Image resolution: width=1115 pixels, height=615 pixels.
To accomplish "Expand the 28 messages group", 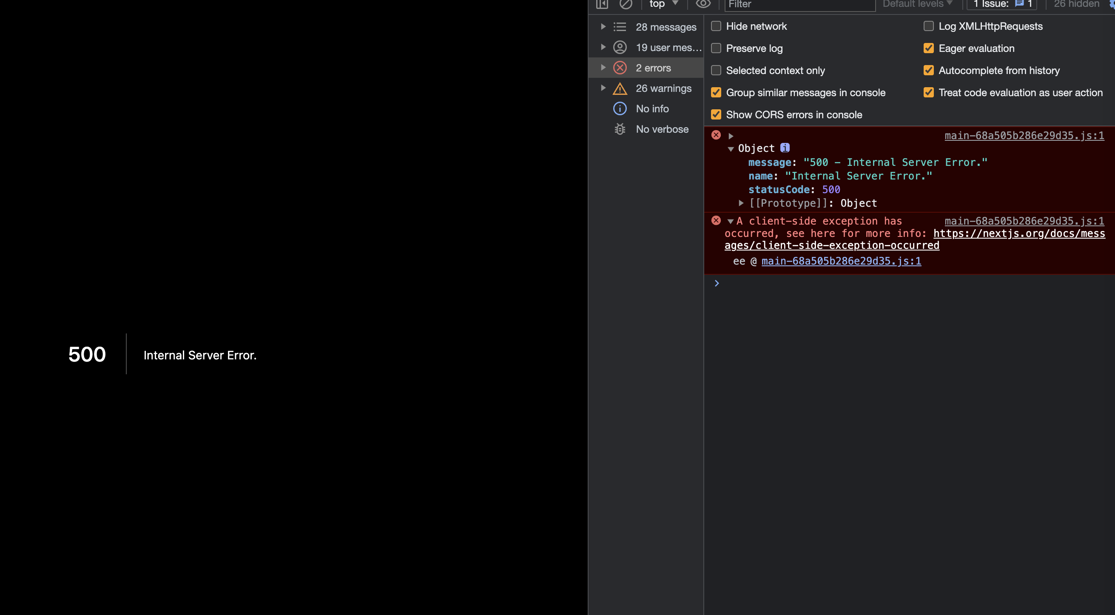I will (603, 26).
